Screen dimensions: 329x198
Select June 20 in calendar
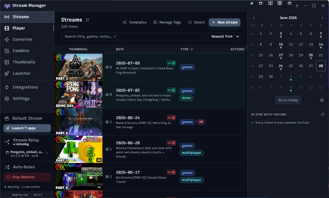(x=311, y=55)
